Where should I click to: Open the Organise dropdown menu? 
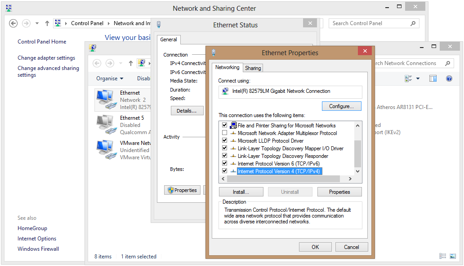coord(110,78)
